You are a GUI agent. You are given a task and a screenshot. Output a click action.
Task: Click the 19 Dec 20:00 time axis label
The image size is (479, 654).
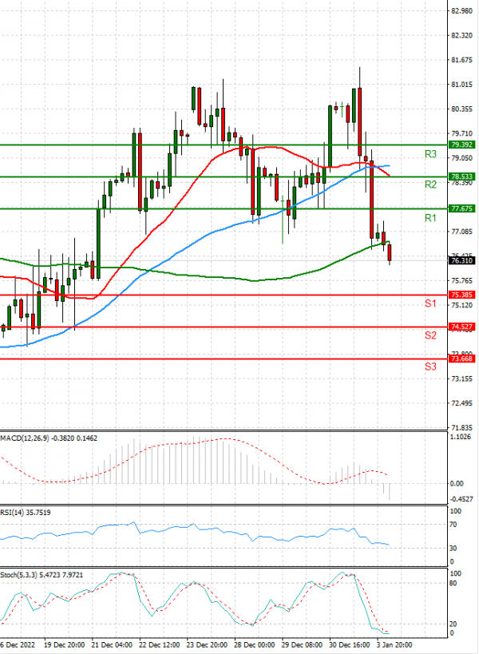tap(64, 645)
